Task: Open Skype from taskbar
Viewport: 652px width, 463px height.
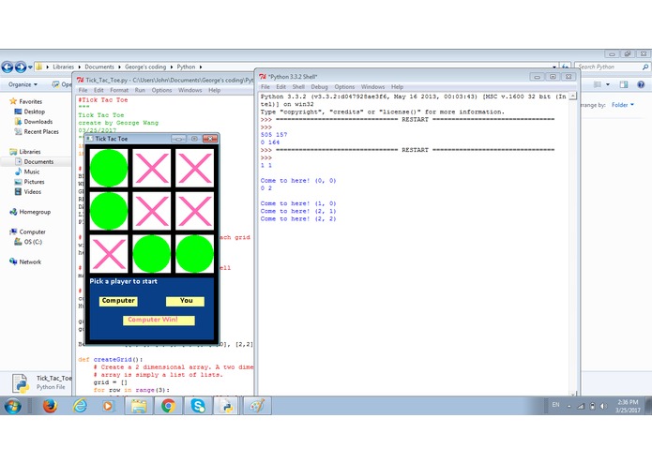Action: (198, 406)
